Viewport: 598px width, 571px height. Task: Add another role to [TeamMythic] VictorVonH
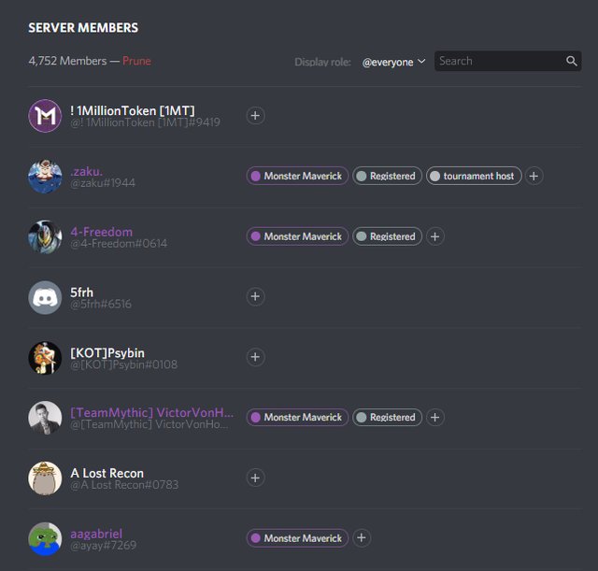(434, 418)
